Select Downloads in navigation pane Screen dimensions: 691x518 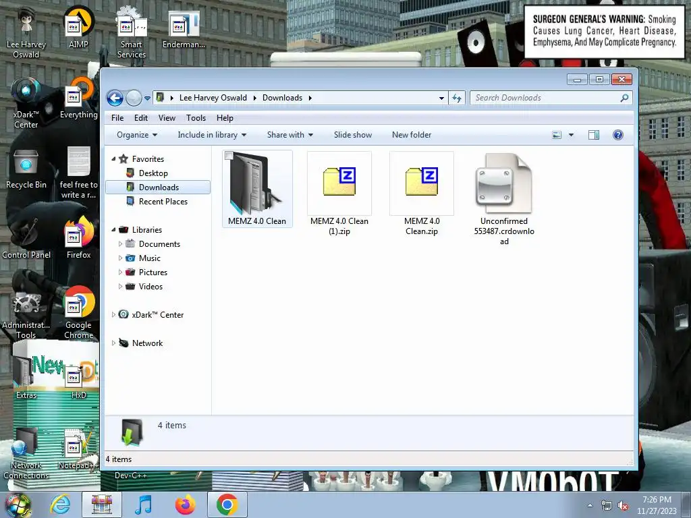pos(158,188)
